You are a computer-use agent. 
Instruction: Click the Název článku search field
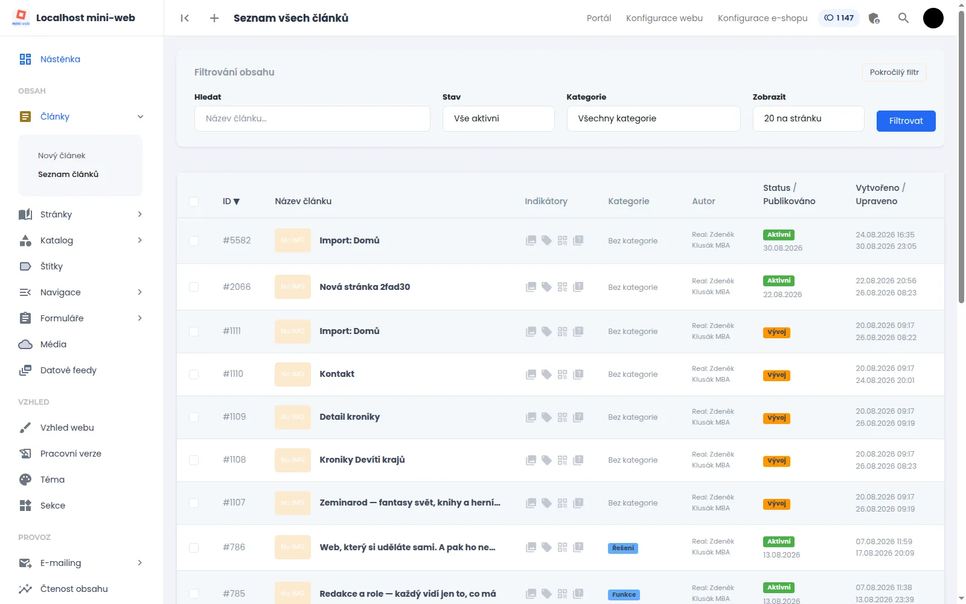tap(312, 118)
